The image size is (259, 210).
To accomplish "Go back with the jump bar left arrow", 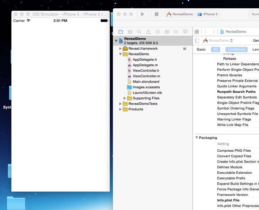I will pyautogui.click(x=205, y=32).
